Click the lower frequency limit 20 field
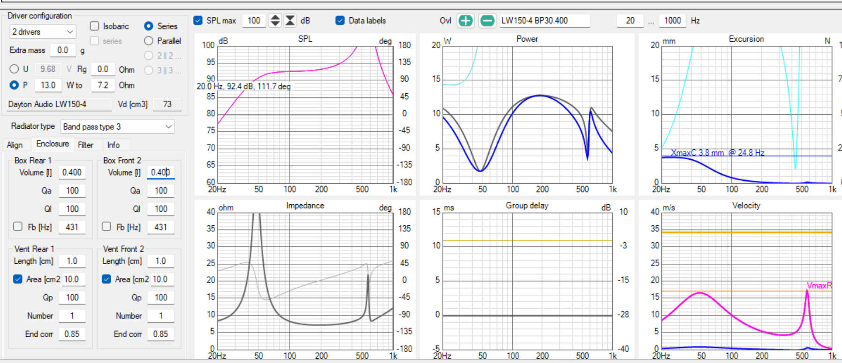The height and width of the screenshot is (363, 842). (630, 21)
